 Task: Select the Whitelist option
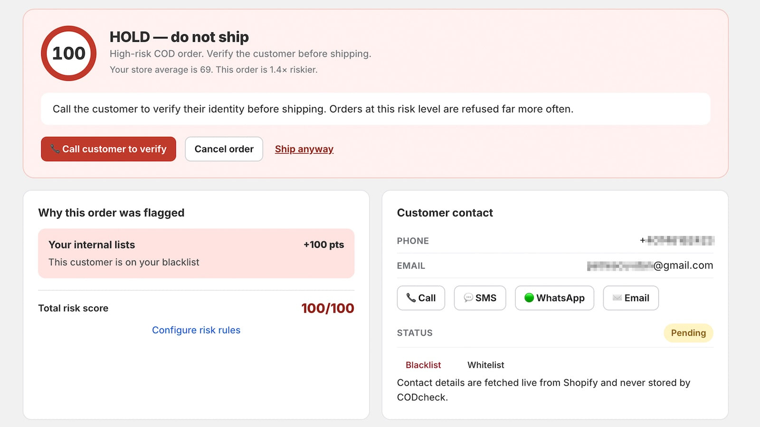(485, 365)
